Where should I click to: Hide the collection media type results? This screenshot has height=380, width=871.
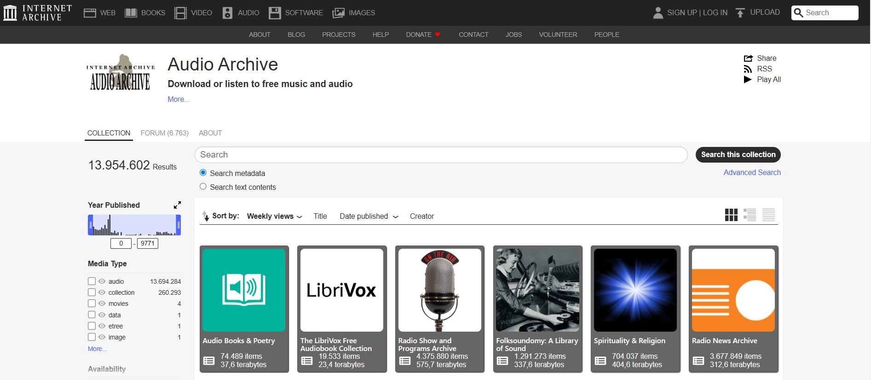coord(102,292)
